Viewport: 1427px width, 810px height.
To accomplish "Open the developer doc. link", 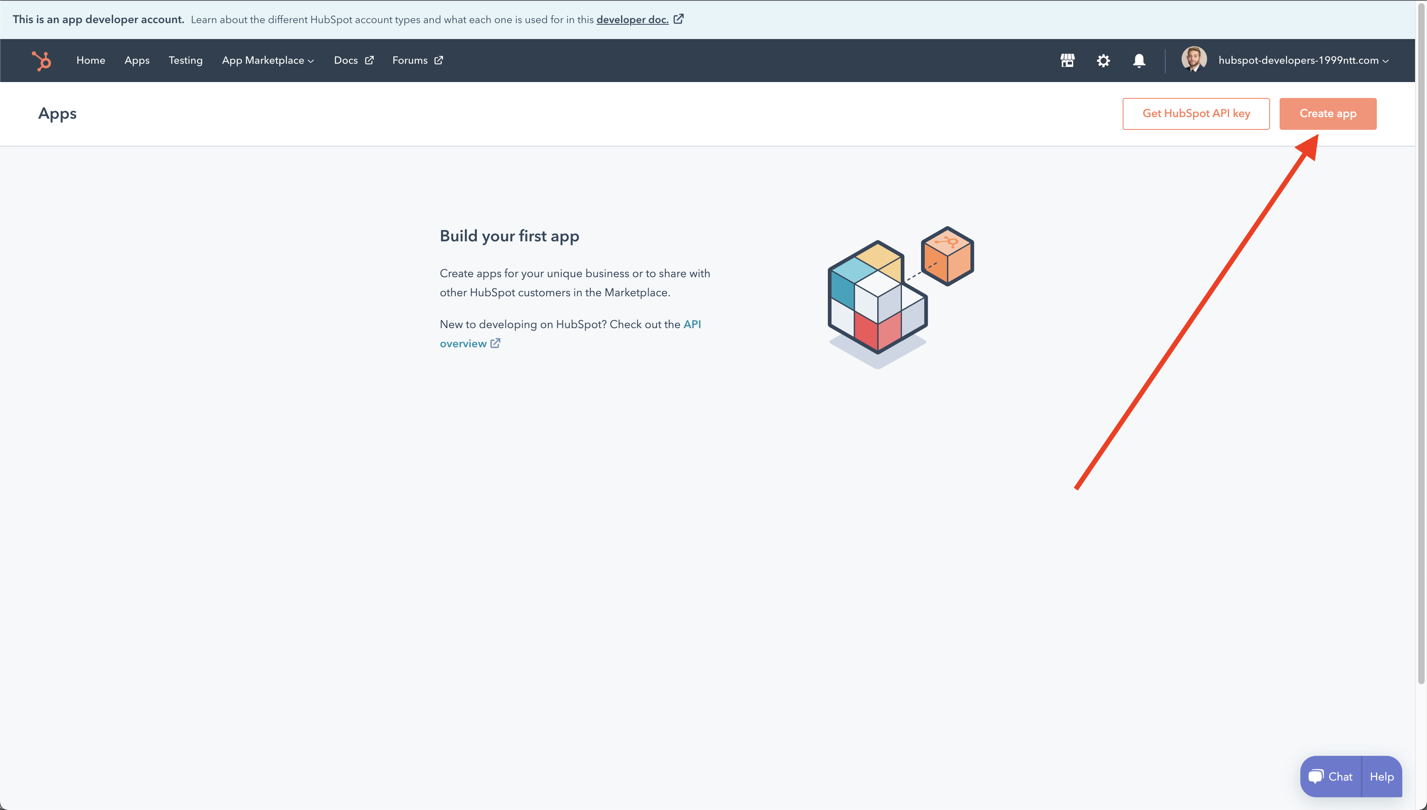I will pos(632,20).
